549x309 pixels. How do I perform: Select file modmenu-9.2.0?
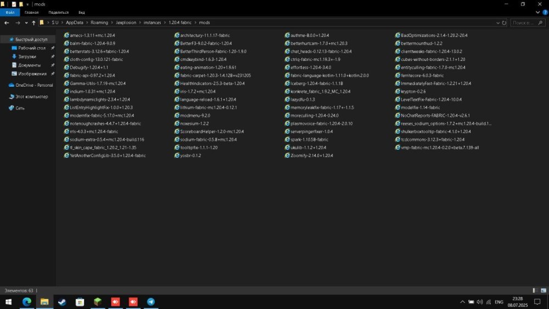point(192,115)
